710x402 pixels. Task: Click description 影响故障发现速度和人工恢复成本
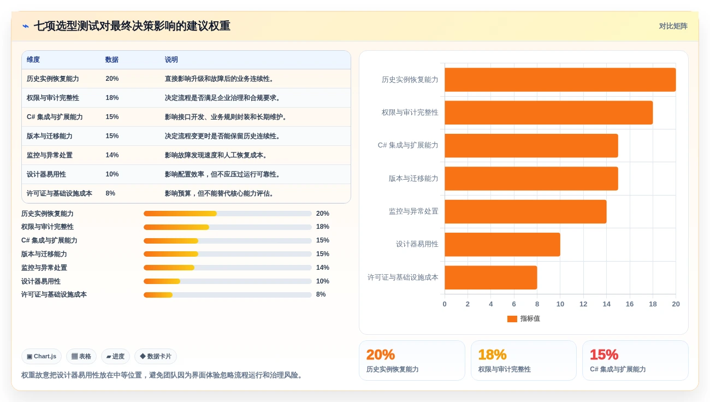[x=216, y=155]
